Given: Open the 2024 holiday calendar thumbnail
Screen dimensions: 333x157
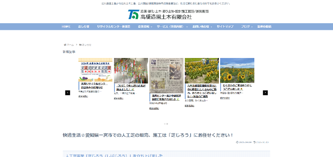Looking at the screenshot, I should [x=95, y=70].
